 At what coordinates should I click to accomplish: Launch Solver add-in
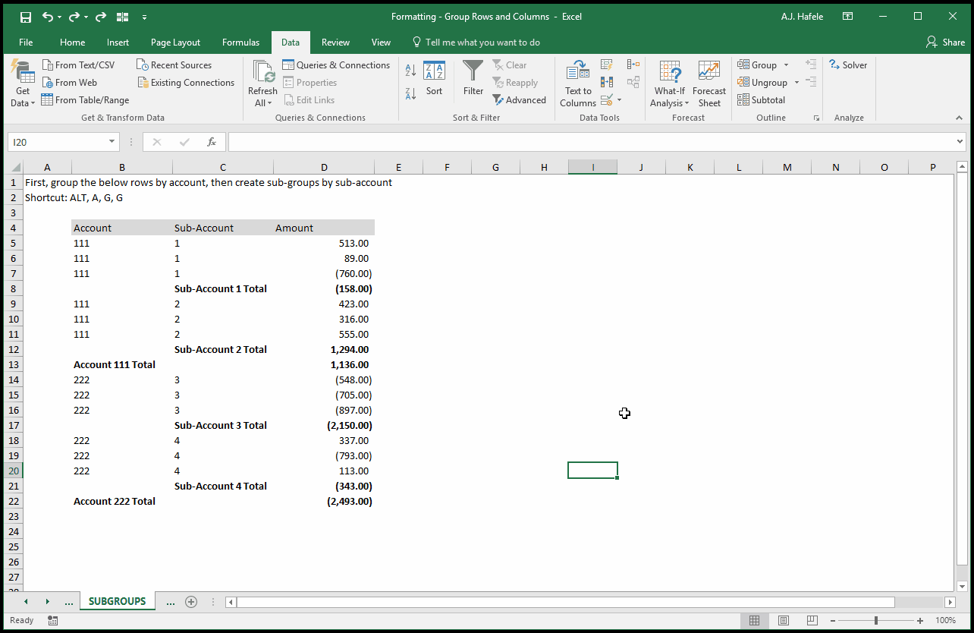[x=848, y=65]
